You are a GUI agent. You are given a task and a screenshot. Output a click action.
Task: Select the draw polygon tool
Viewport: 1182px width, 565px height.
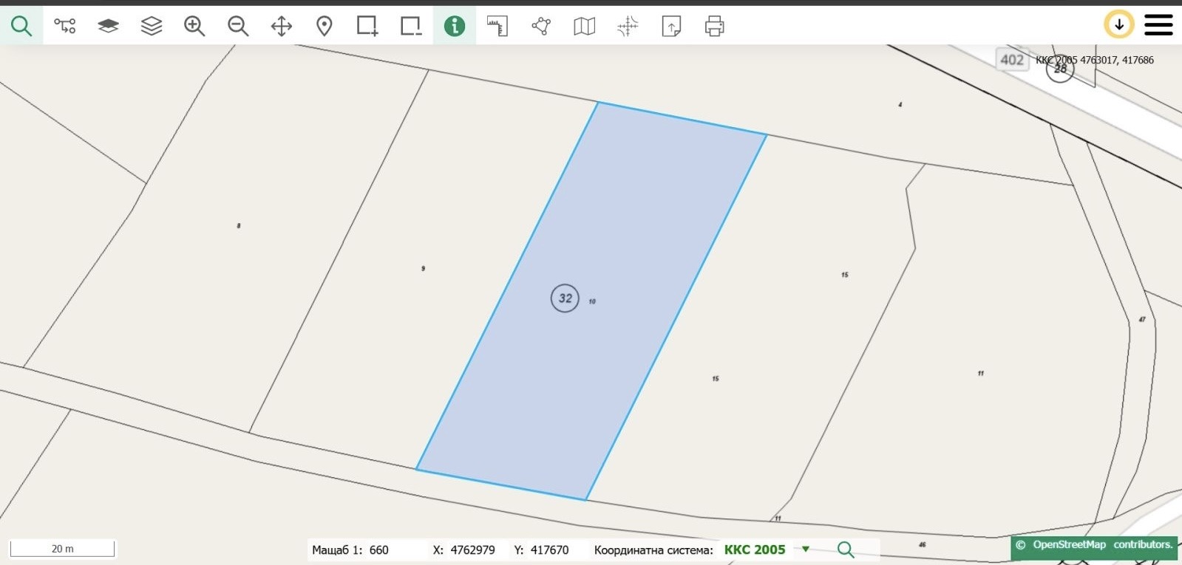tap(541, 26)
